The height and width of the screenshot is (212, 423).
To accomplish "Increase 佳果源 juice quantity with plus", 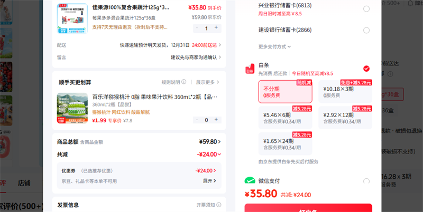I will click(x=216, y=28).
